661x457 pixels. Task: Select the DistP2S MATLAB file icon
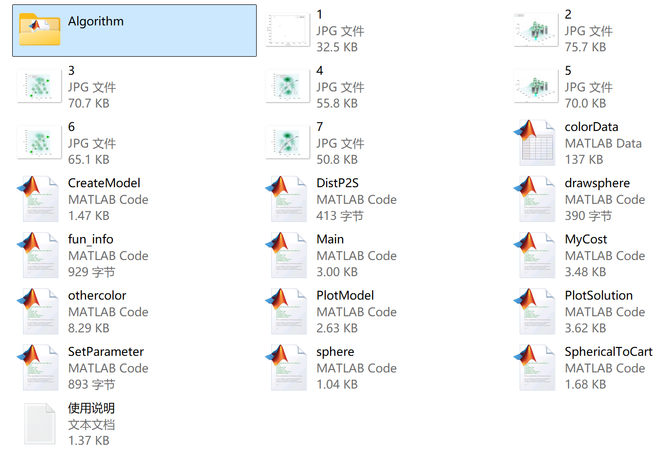point(288,199)
